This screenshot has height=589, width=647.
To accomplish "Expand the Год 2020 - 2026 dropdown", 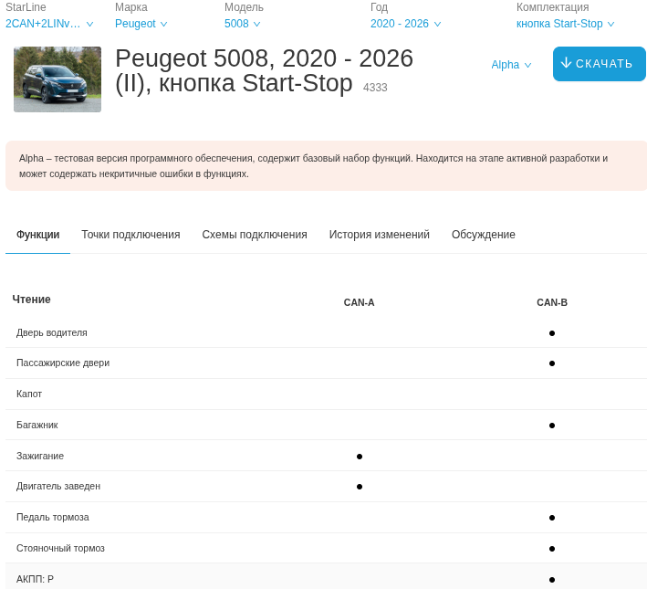I will click(x=406, y=24).
